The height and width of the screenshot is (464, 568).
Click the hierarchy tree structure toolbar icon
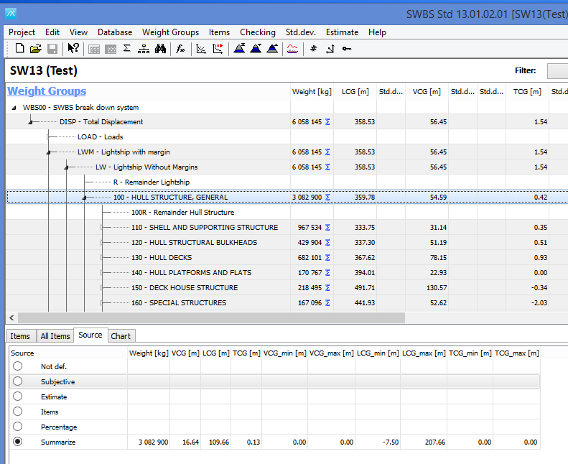pos(144,49)
